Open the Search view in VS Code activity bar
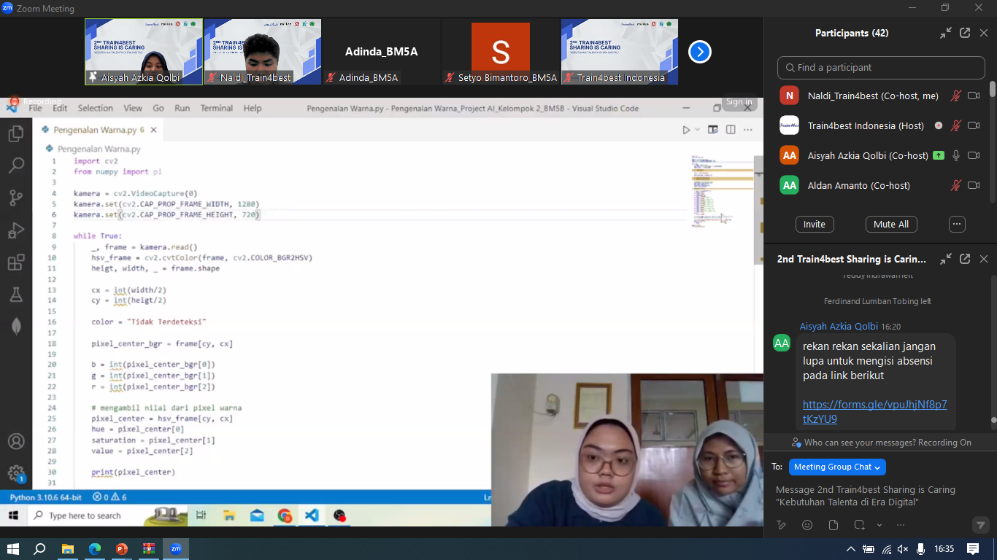The width and height of the screenshot is (997, 560). pyautogui.click(x=16, y=165)
